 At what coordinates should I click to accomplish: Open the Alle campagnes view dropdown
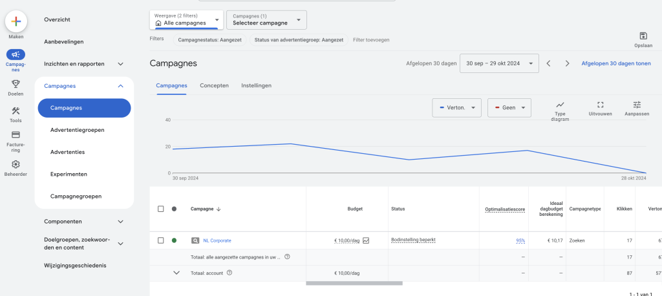pyautogui.click(x=187, y=20)
